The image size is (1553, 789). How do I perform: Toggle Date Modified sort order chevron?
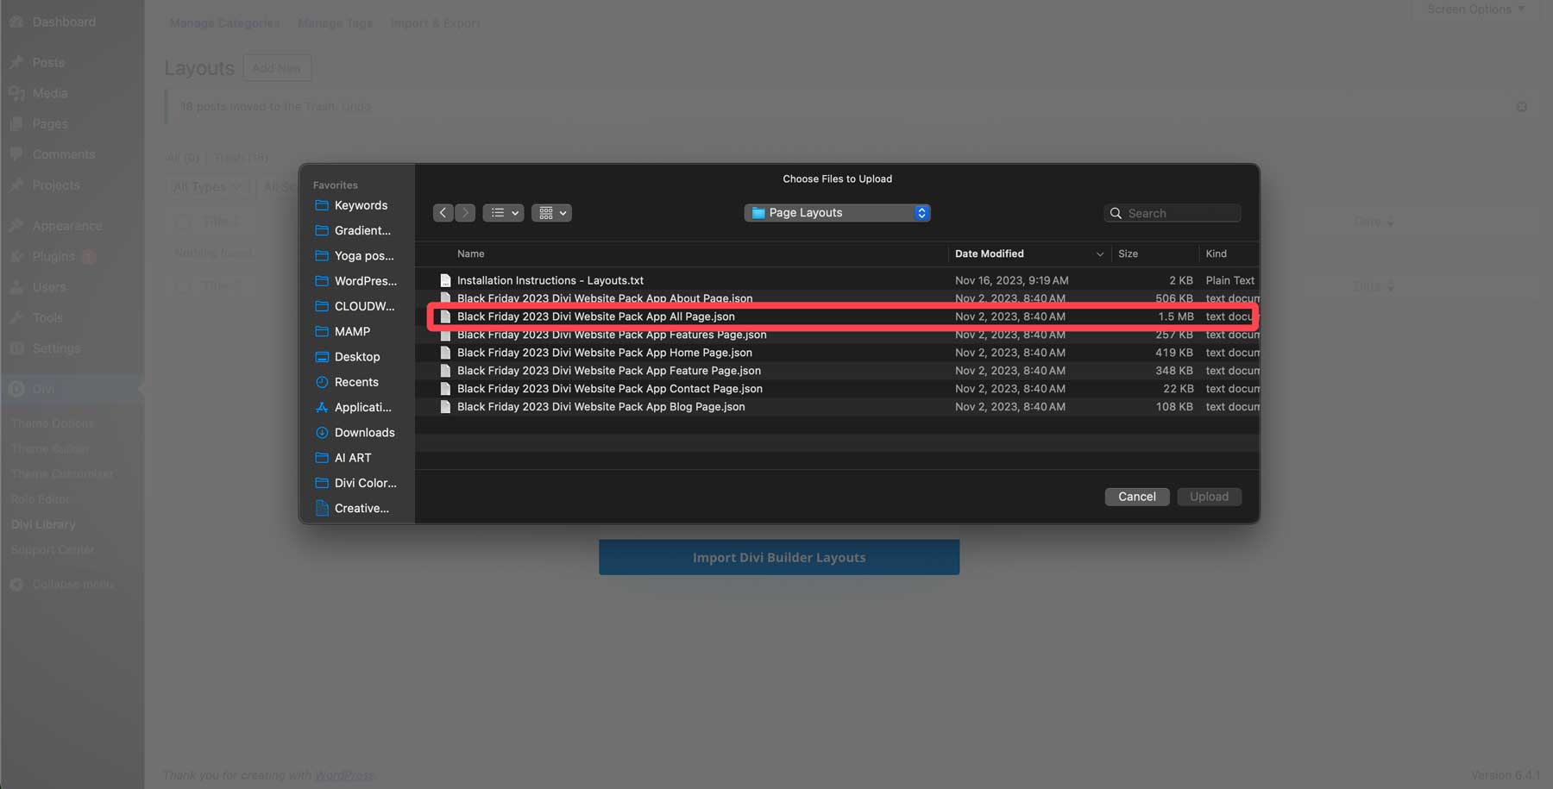1099,254
